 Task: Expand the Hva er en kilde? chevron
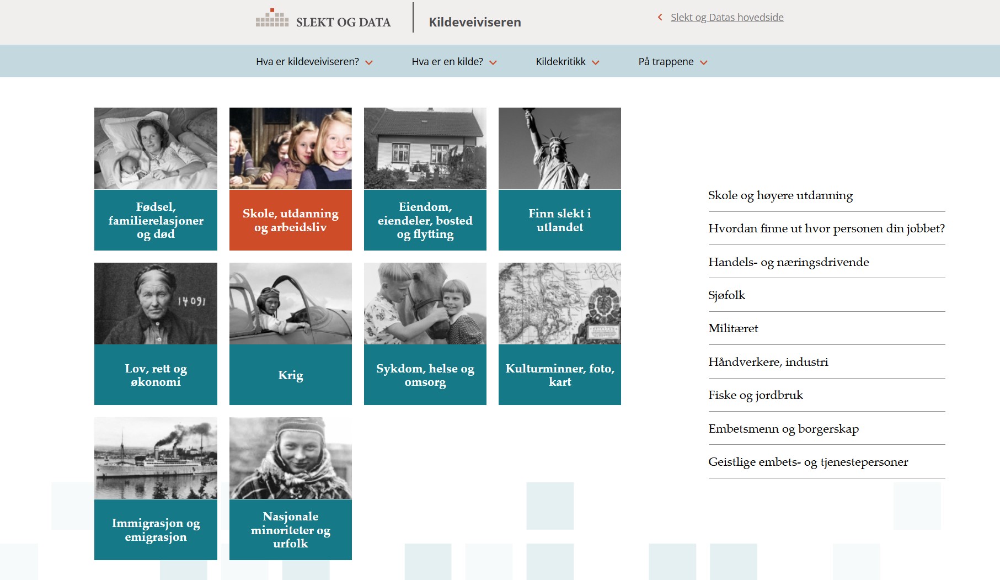click(x=493, y=62)
